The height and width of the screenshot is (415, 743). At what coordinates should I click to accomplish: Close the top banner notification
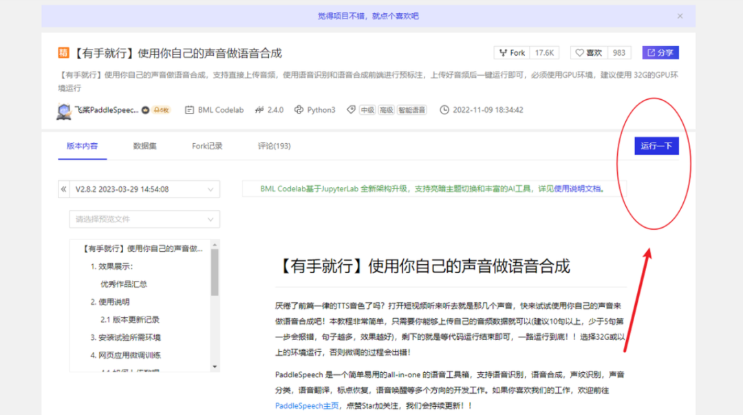pos(680,16)
